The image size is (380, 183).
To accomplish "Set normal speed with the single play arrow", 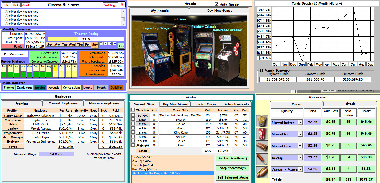I will coord(105,44).
